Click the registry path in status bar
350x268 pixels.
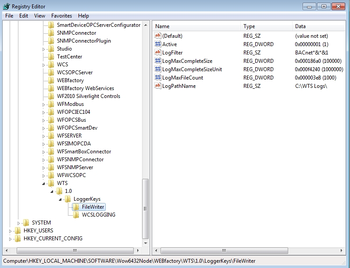click(x=129, y=261)
